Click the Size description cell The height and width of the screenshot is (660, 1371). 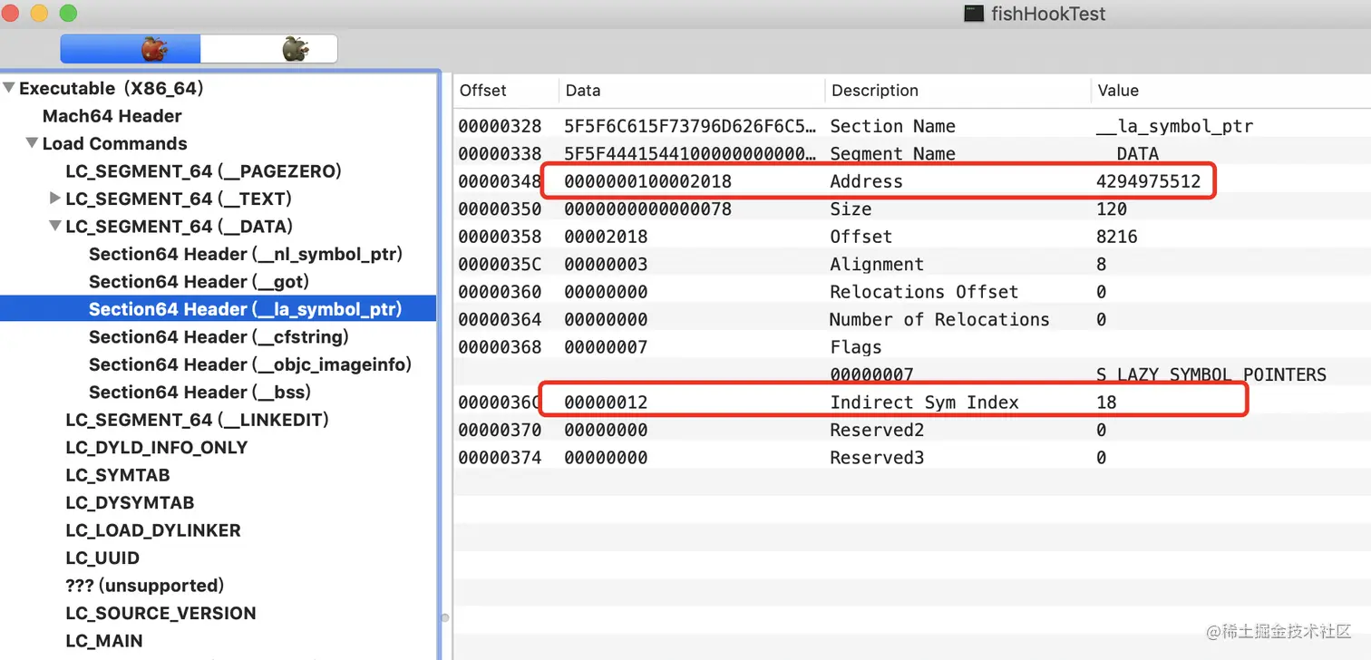851,209
